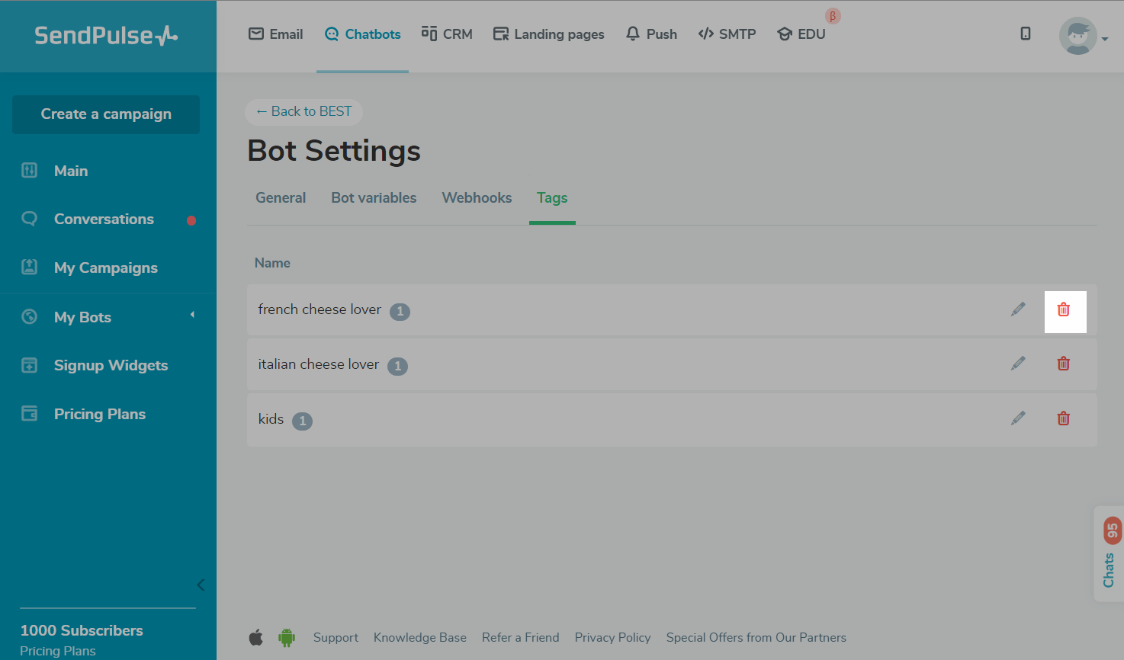Collapse the left sidebar
The height and width of the screenshot is (660, 1124).
pyautogui.click(x=201, y=585)
